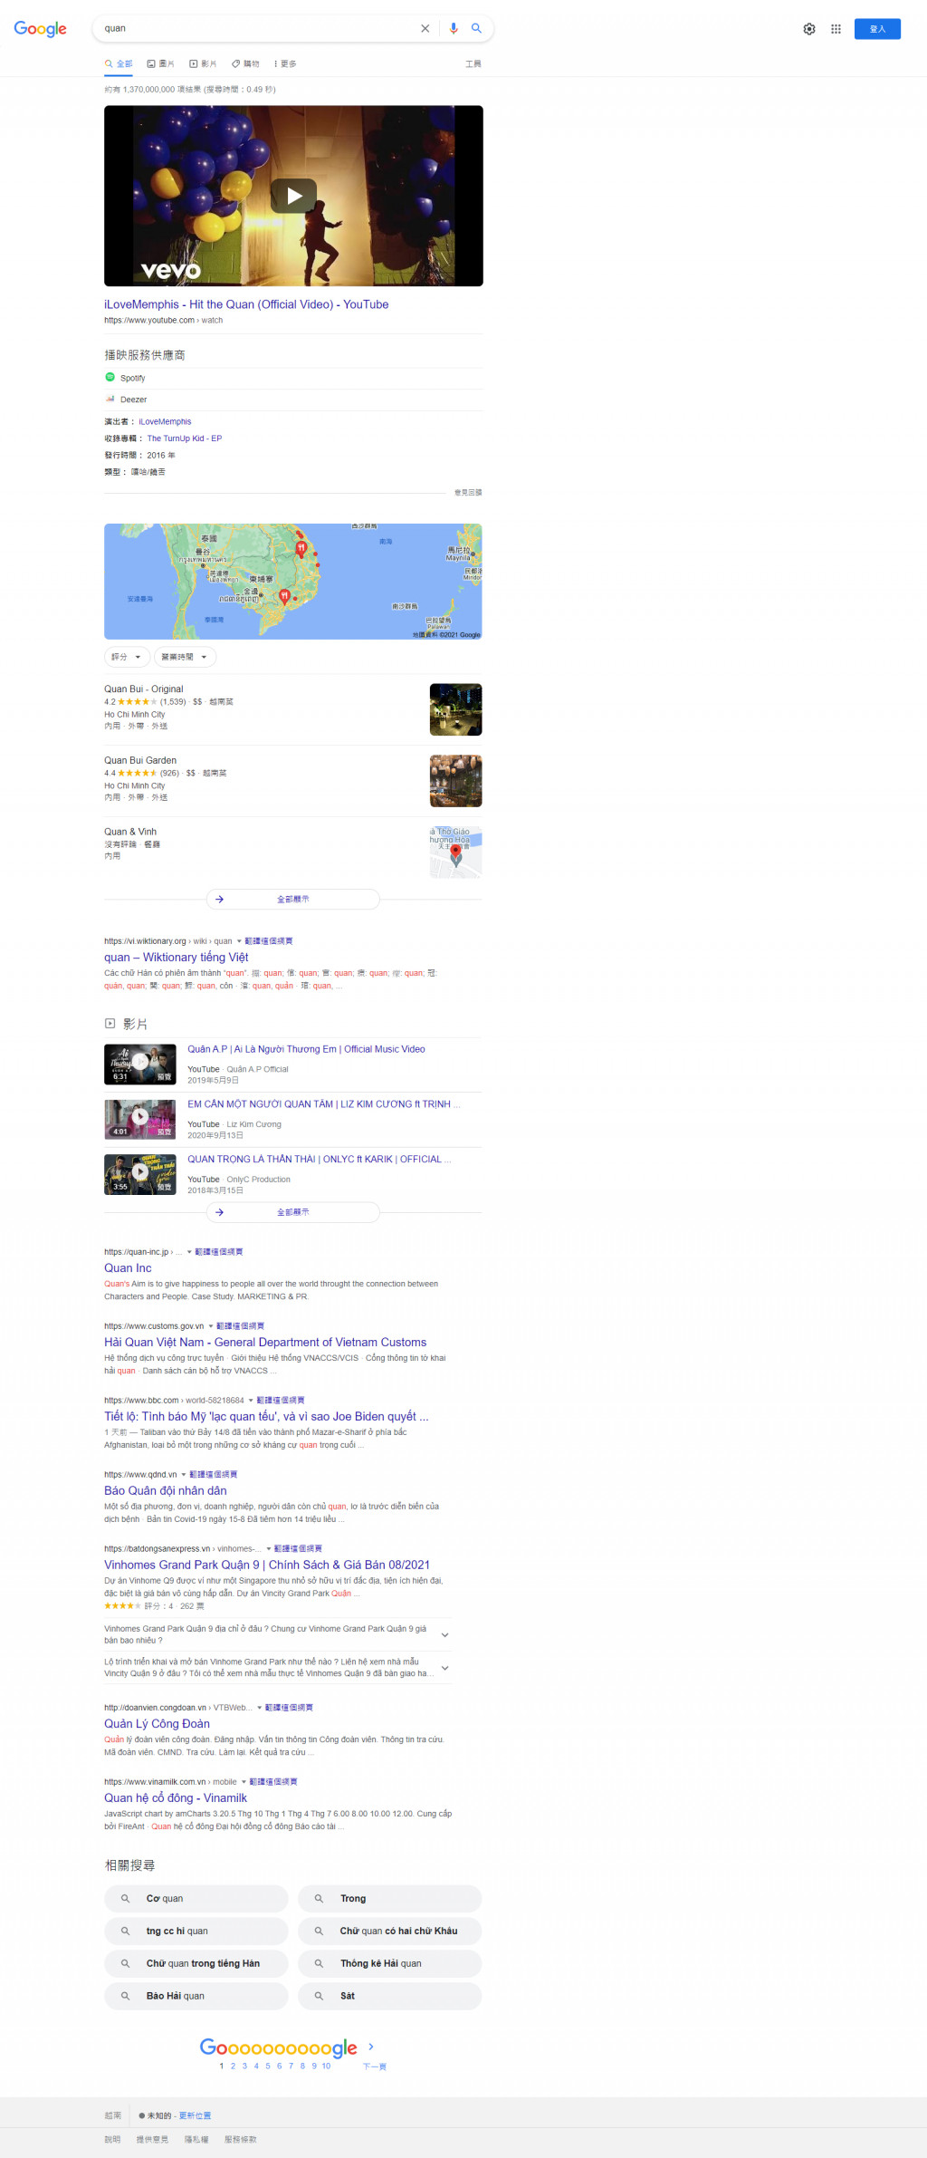Screen dimensions: 927x2158
Task: Open the BBC Tiết lộ article
Action: point(266,1416)
